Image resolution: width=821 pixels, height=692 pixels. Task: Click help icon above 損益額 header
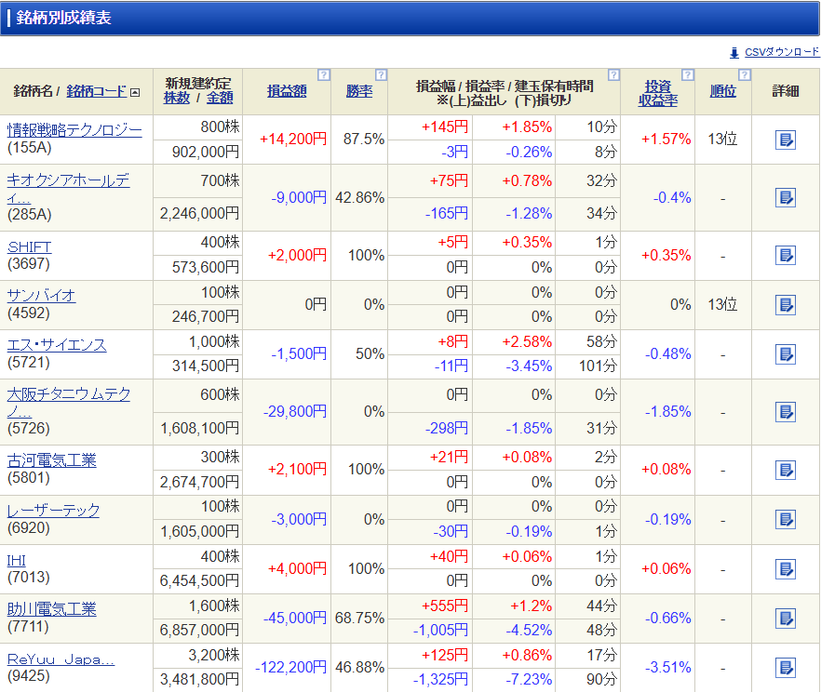pos(324,74)
